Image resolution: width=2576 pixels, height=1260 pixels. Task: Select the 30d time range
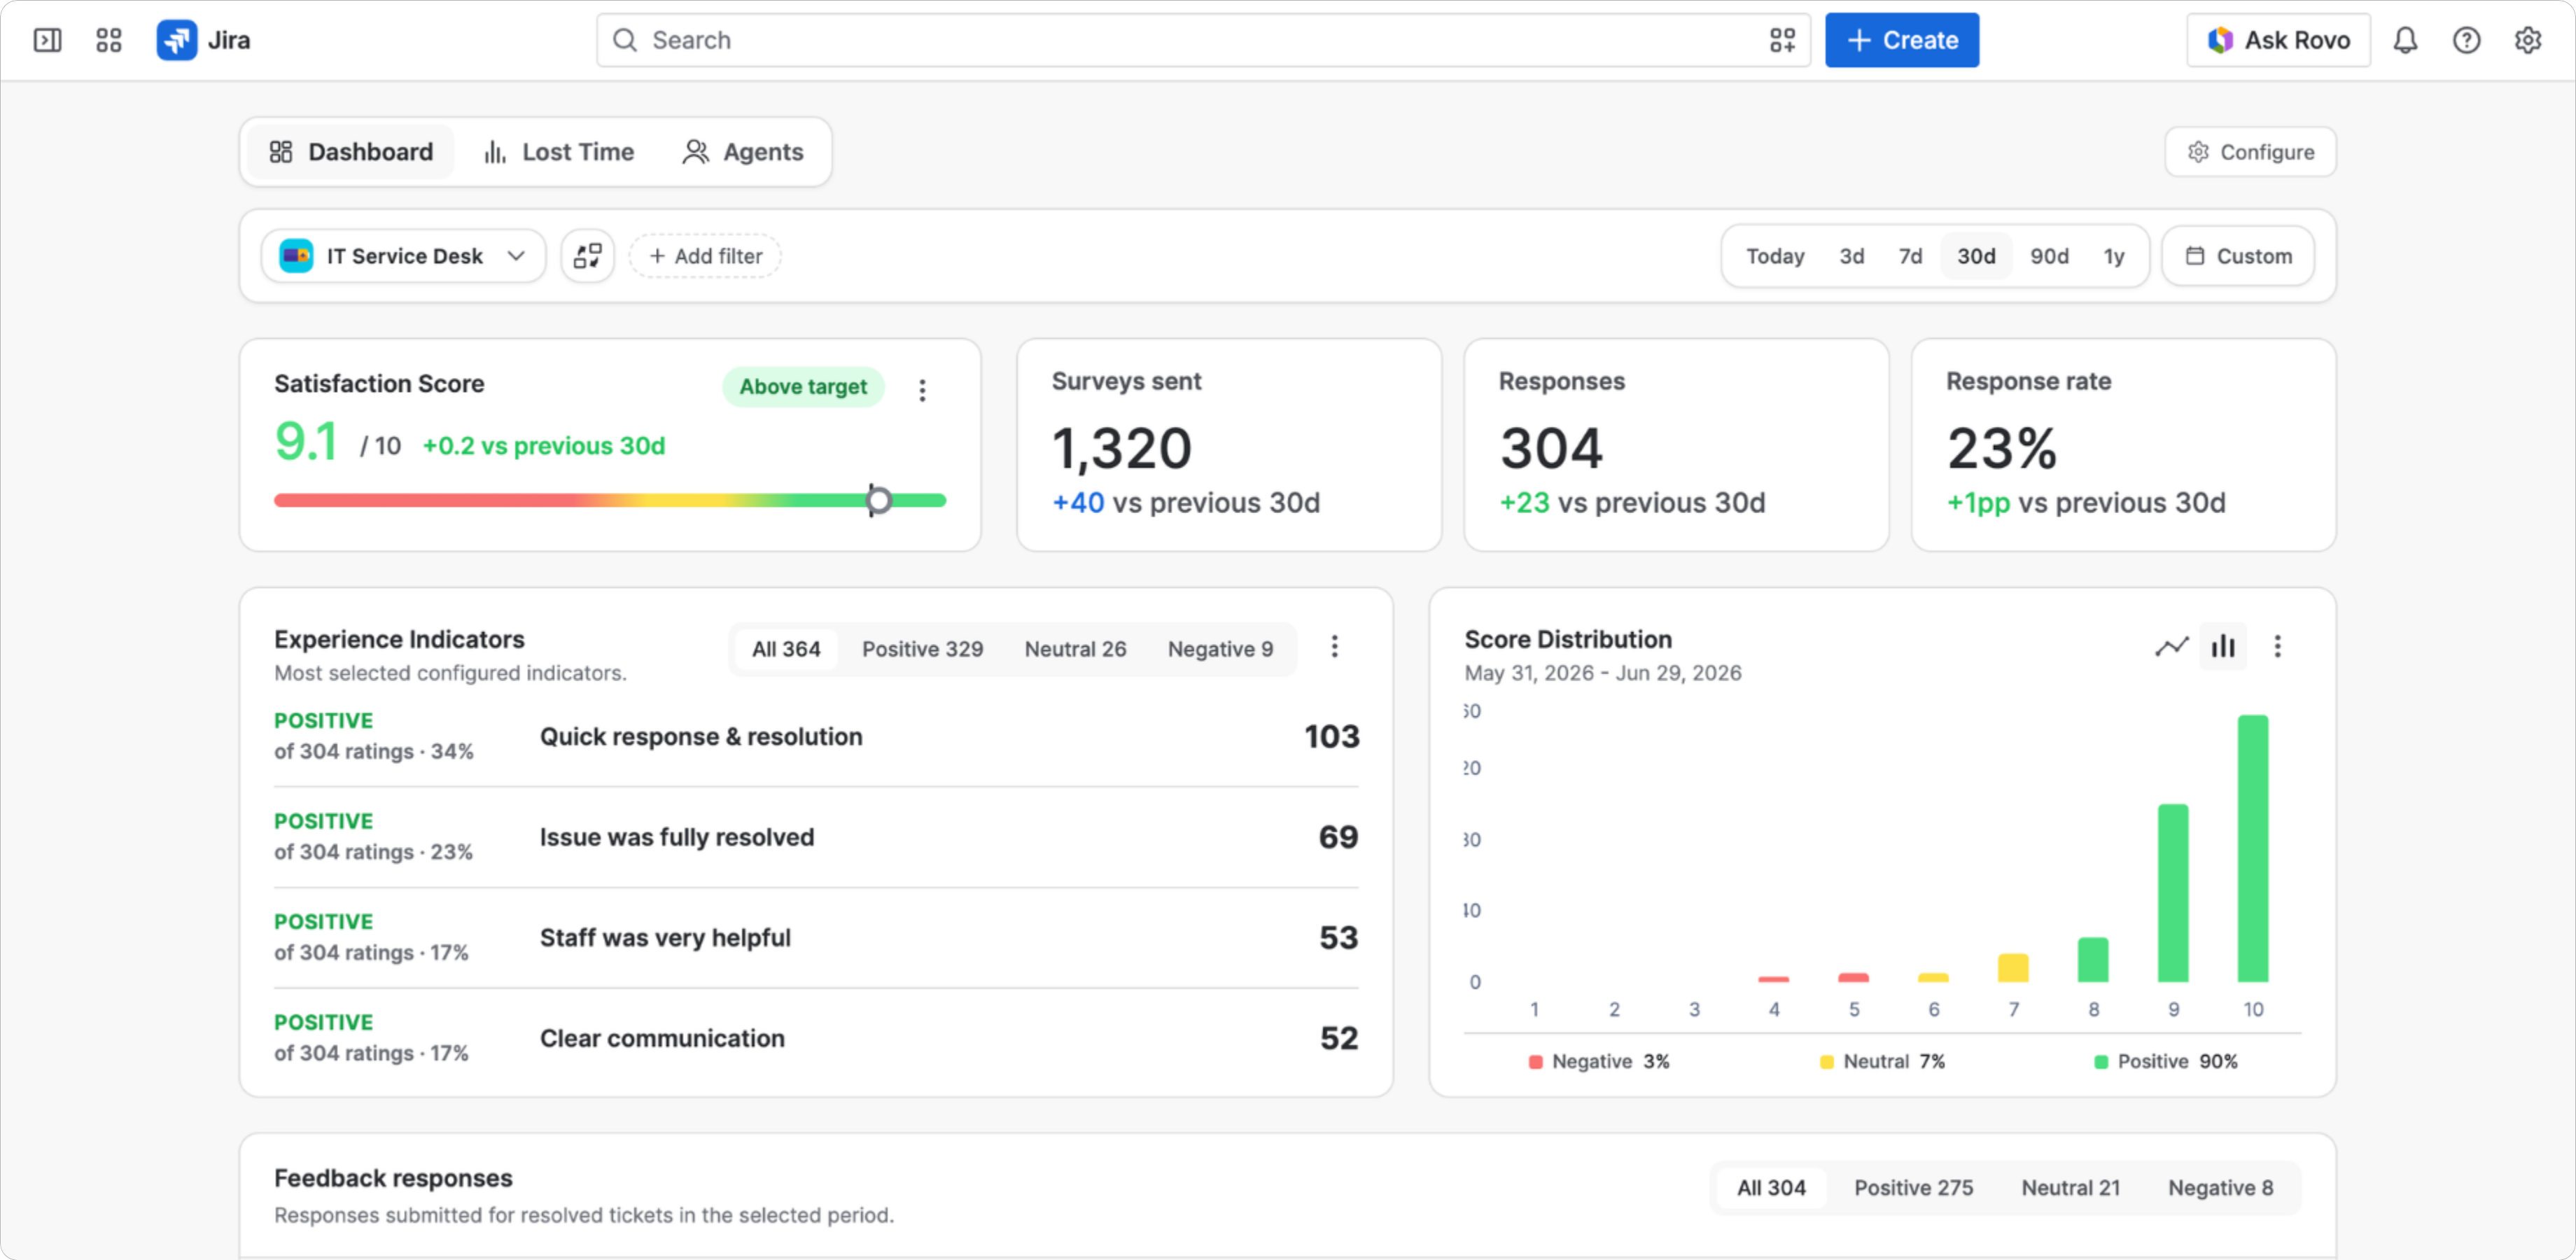pyautogui.click(x=1976, y=256)
